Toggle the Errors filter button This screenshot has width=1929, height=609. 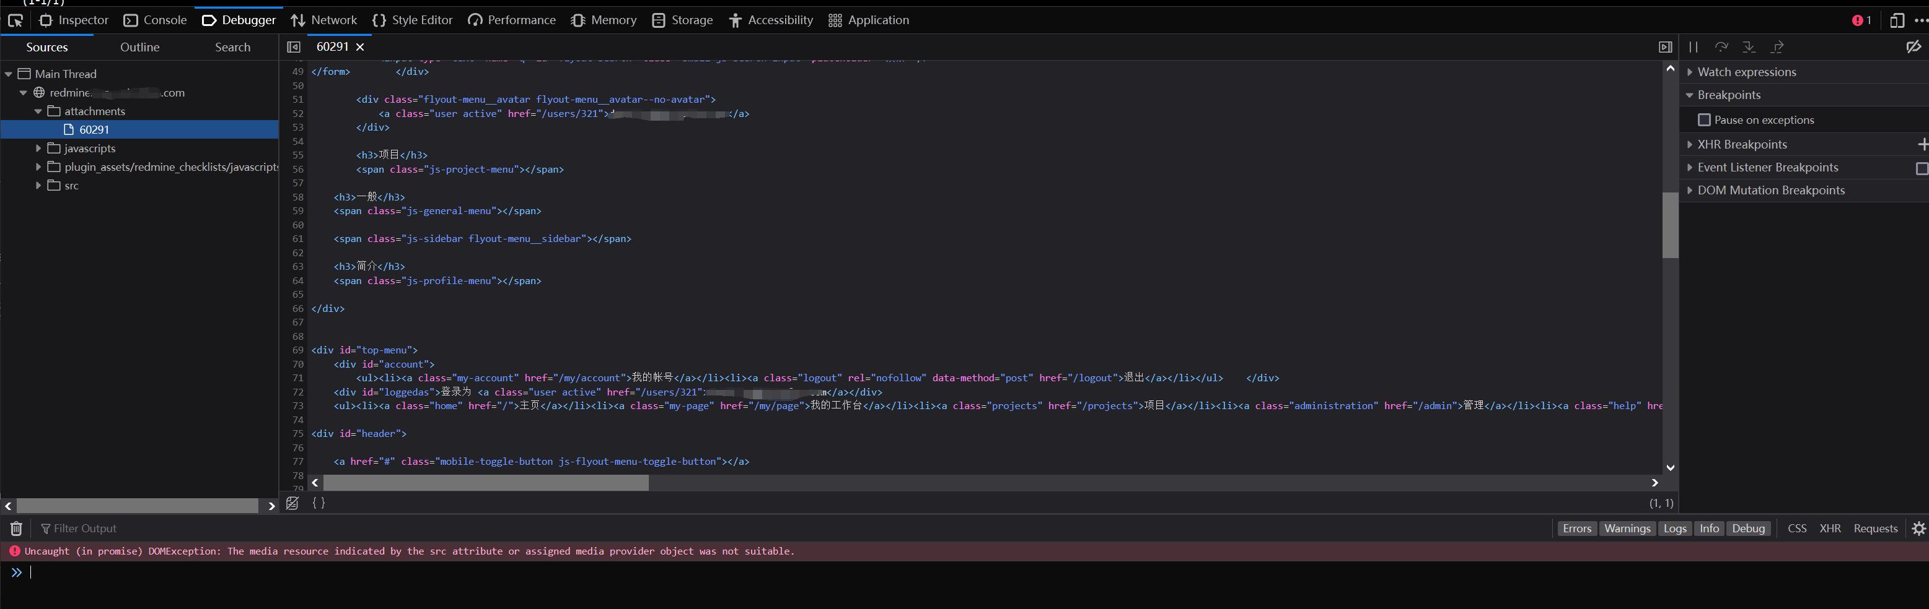click(x=1576, y=529)
